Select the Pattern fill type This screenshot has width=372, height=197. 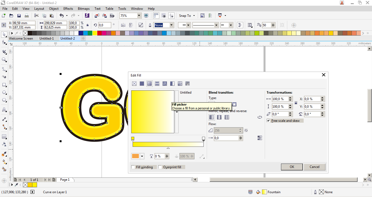157,84
